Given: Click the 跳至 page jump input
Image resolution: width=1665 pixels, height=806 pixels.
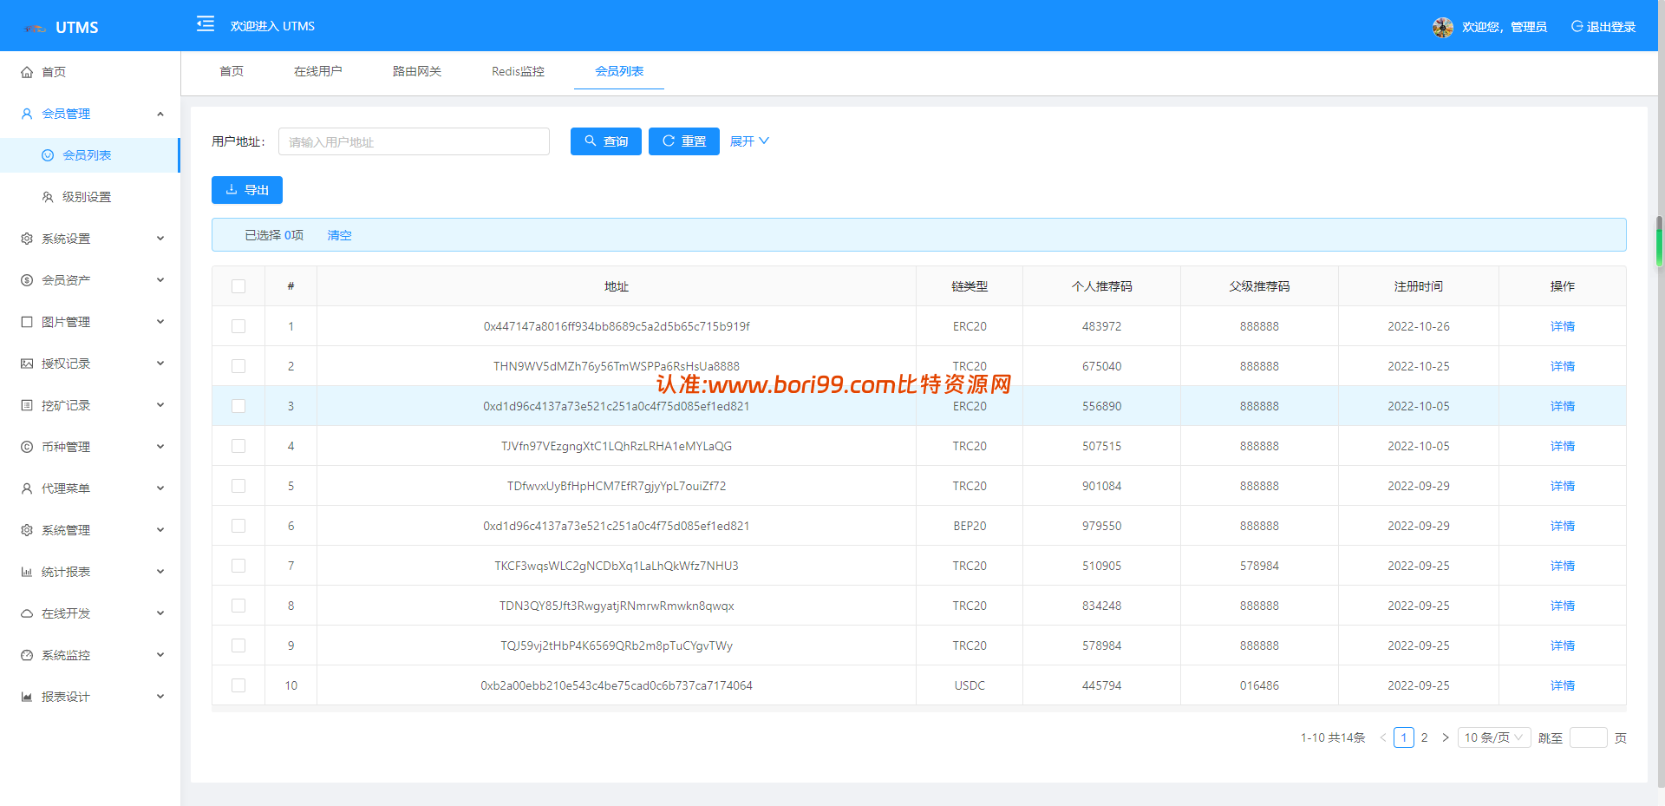Looking at the screenshot, I should coord(1589,737).
